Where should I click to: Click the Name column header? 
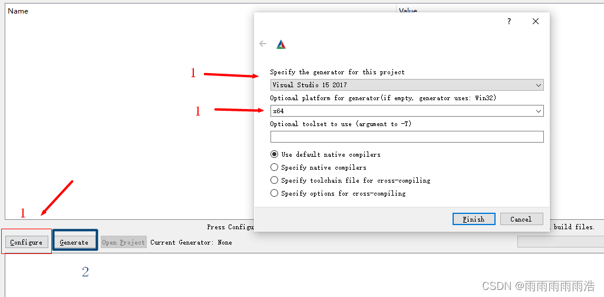(18, 11)
